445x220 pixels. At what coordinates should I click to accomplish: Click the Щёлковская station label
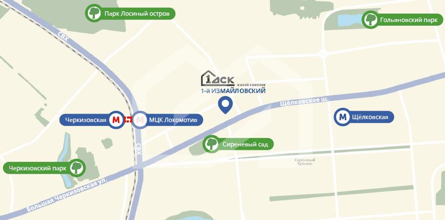pos(369,117)
